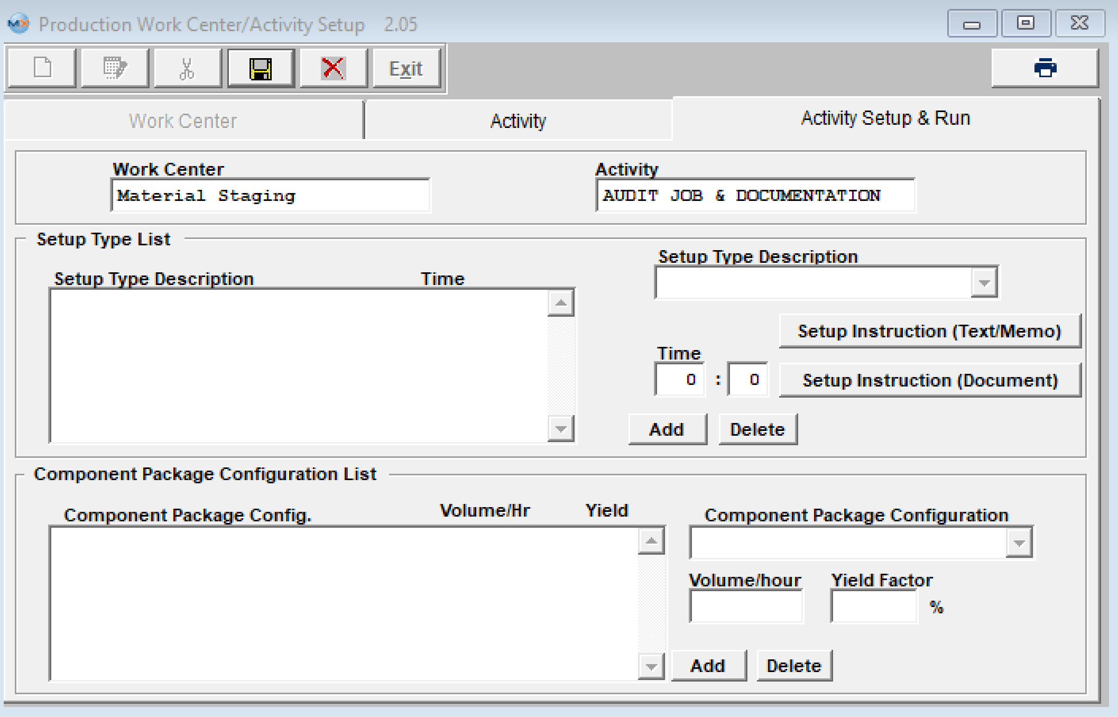This screenshot has height=717, width=1118.
Task: Delete the component package configuration entry
Action: click(793, 666)
